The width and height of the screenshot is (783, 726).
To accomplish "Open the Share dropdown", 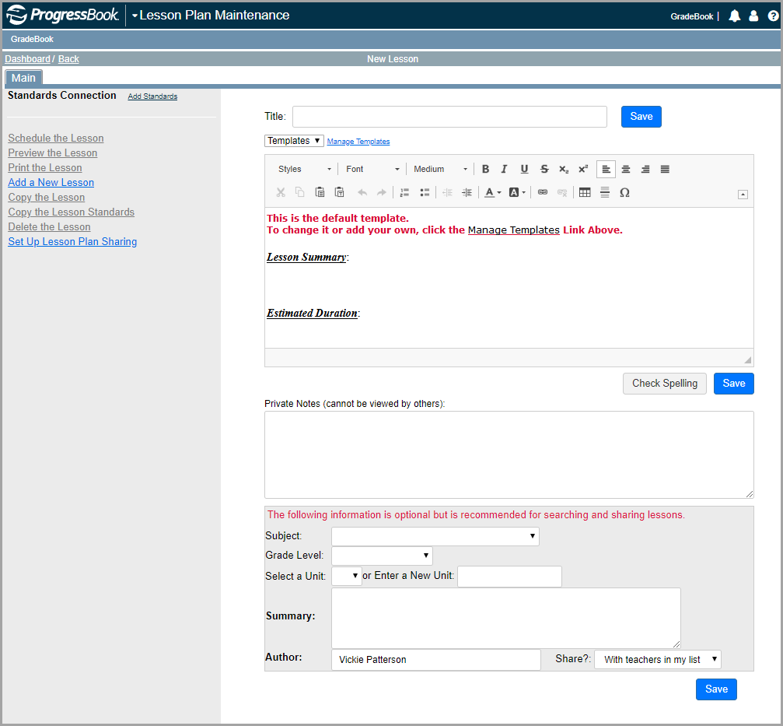I will [658, 660].
